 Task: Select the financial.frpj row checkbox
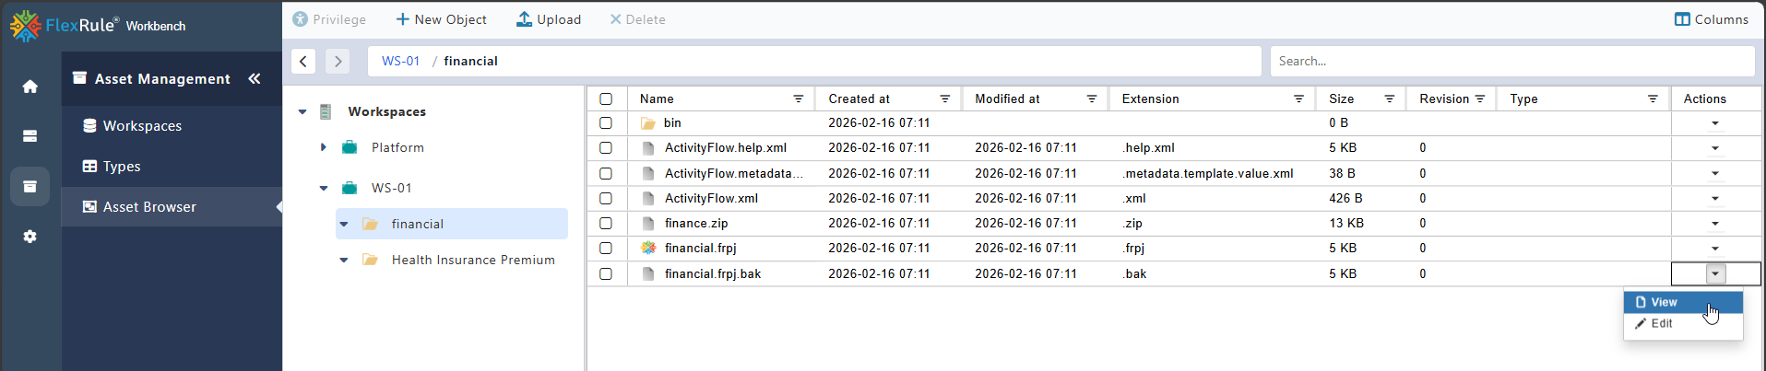click(606, 248)
